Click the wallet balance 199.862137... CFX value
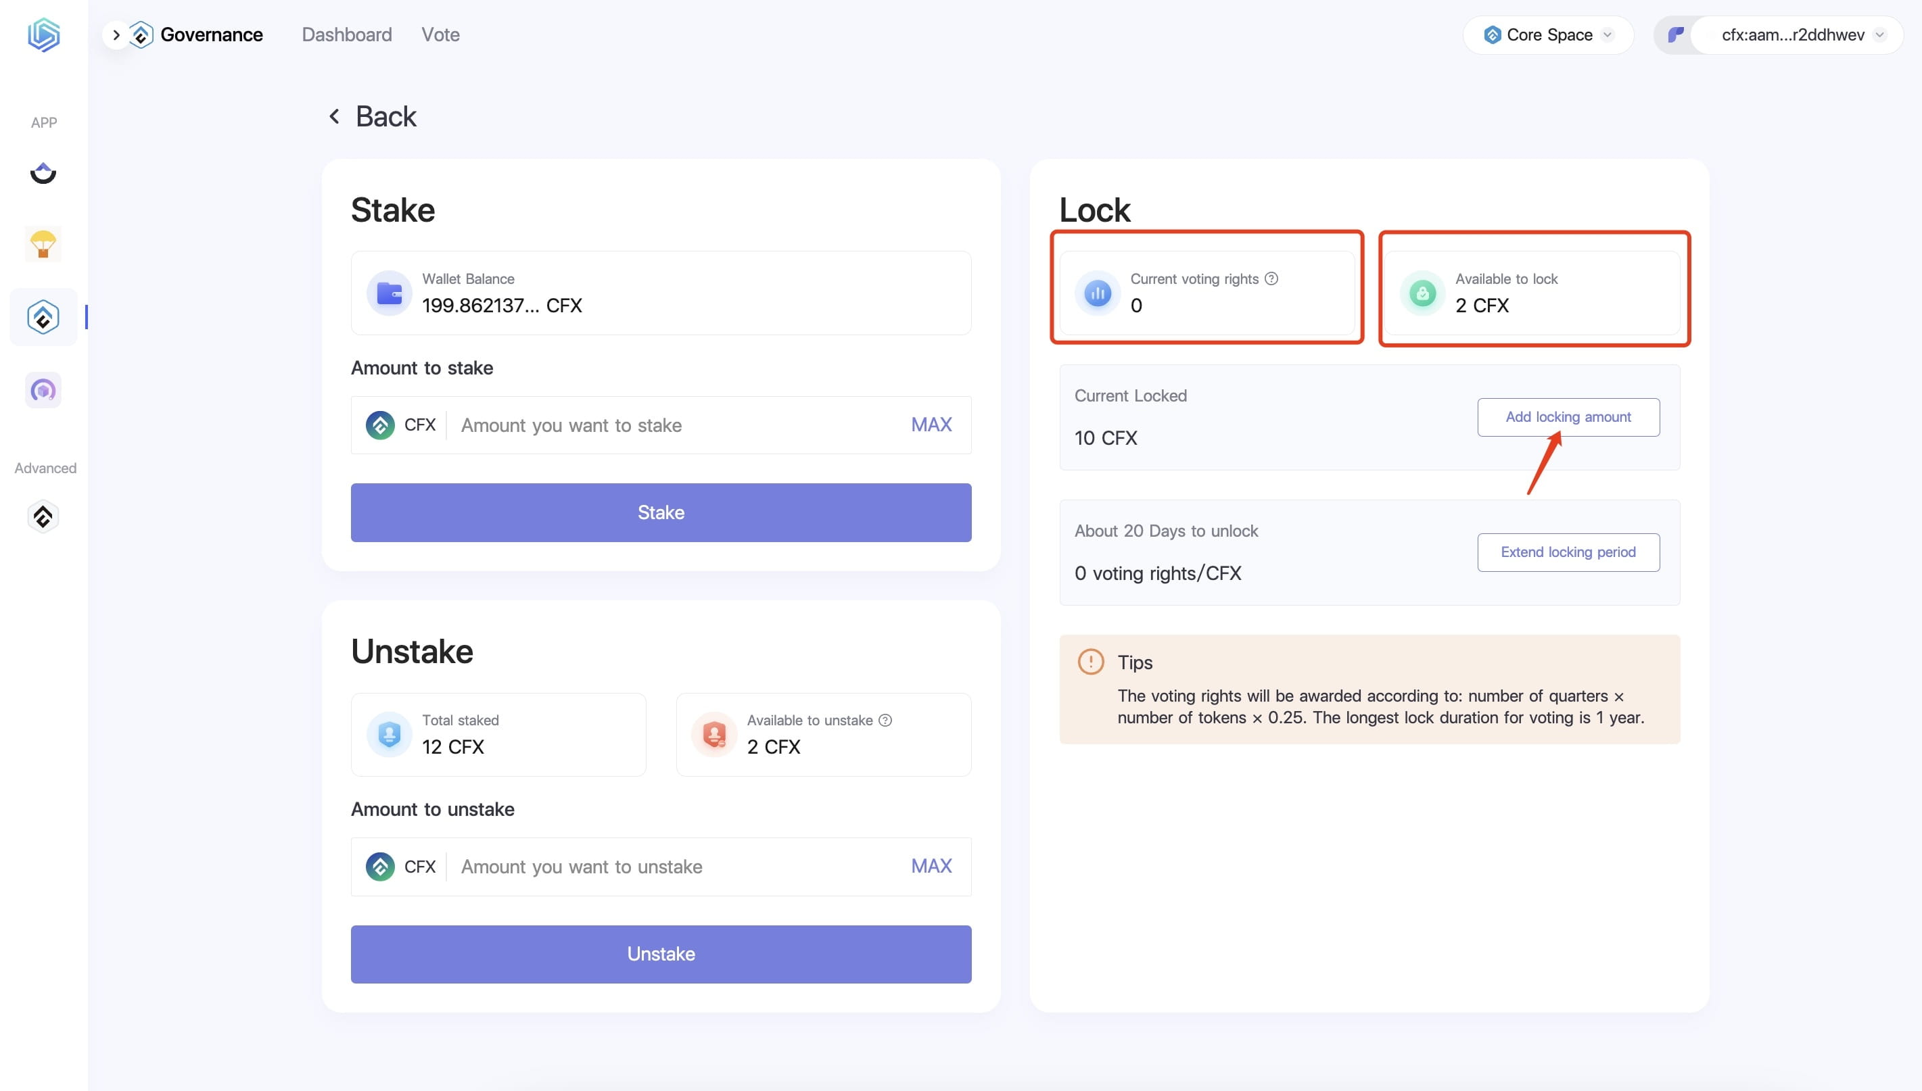Viewport: 1922px width, 1091px height. 502,305
